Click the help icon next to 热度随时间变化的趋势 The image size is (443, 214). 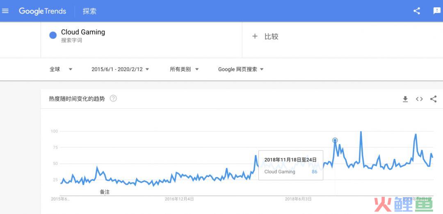[x=113, y=99]
